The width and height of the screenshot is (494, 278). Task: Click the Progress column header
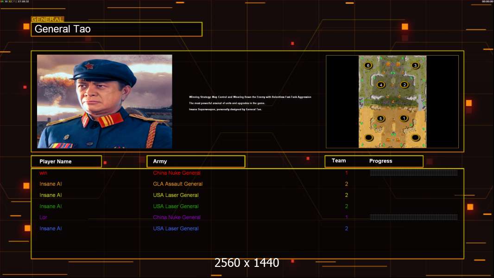pos(380,161)
